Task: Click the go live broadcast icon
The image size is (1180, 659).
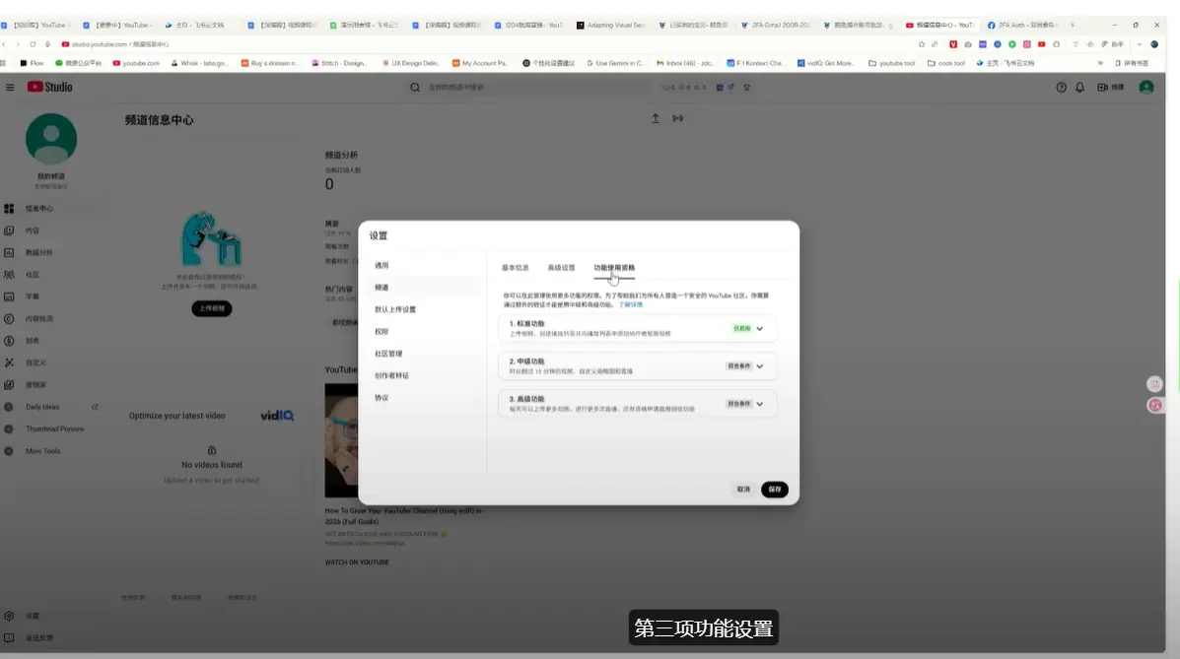Action: coord(678,118)
